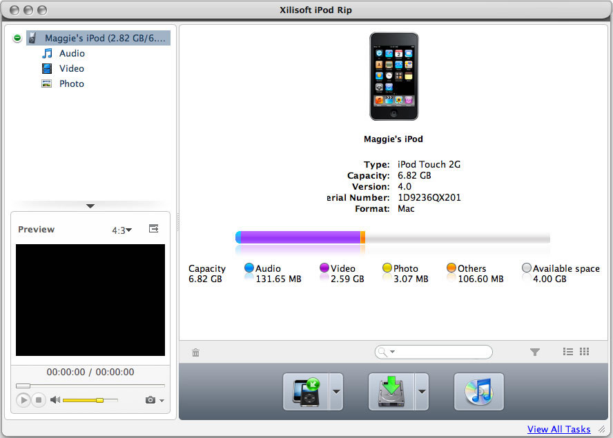613x438 pixels.
Task: Open the View All Tasks link
Action: point(559,429)
